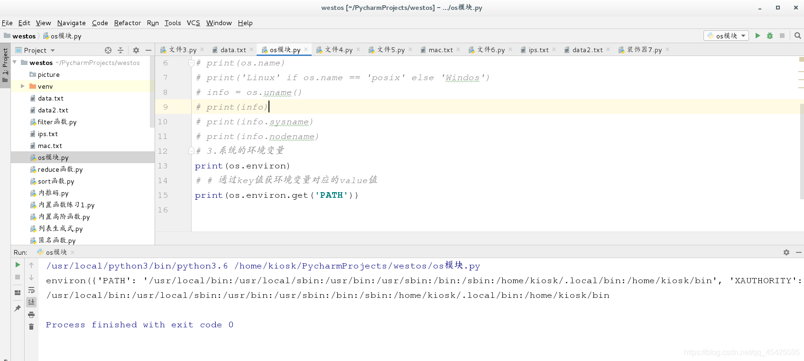
Task: Click the scroll from source target icon
Action: [108, 50]
